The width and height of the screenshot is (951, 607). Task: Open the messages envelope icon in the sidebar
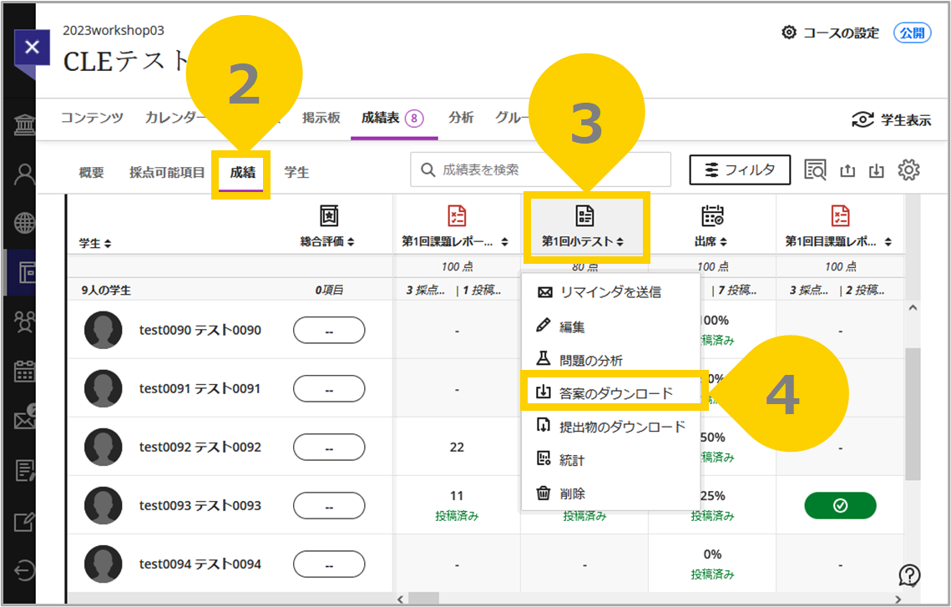click(24, 418)
